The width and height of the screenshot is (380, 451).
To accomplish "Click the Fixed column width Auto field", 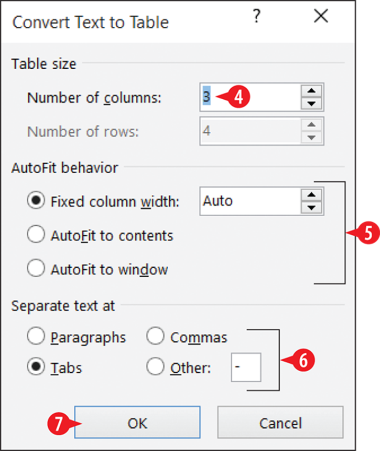I will click(x=250, y=201).
